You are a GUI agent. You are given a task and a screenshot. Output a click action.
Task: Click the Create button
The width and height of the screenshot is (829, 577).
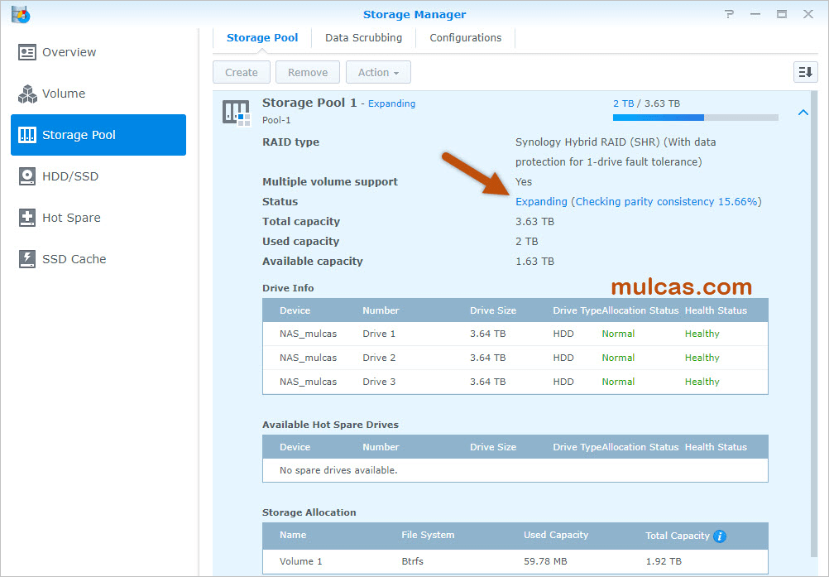[241, 72]
